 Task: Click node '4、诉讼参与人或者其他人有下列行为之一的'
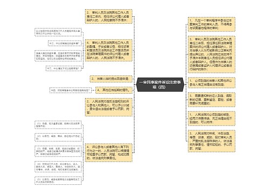point(109,153)
